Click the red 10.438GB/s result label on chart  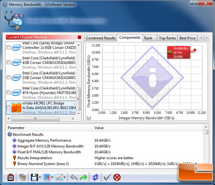pos(179,52)
